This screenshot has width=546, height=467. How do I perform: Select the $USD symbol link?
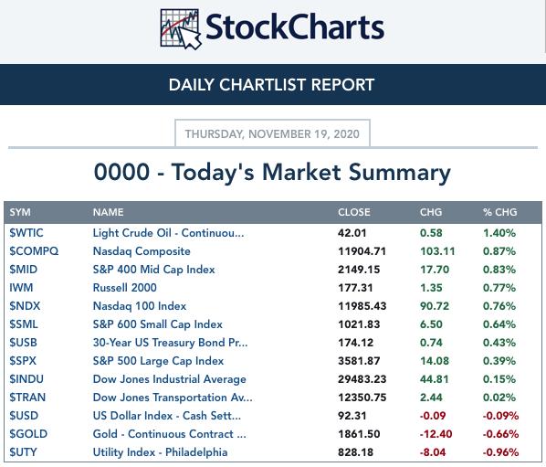[x=24, y=416]
